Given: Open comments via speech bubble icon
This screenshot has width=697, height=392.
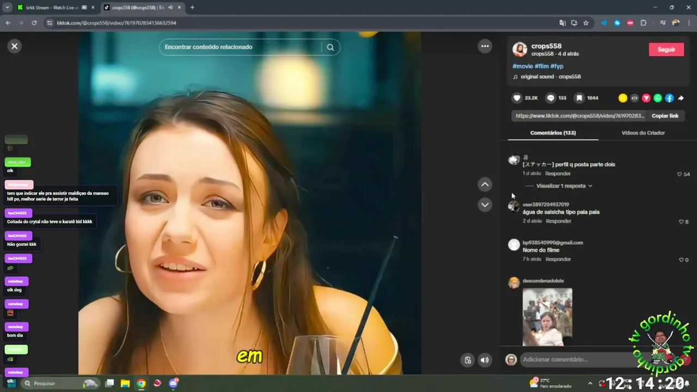Looking at the screenshot, I should point(551,98).
